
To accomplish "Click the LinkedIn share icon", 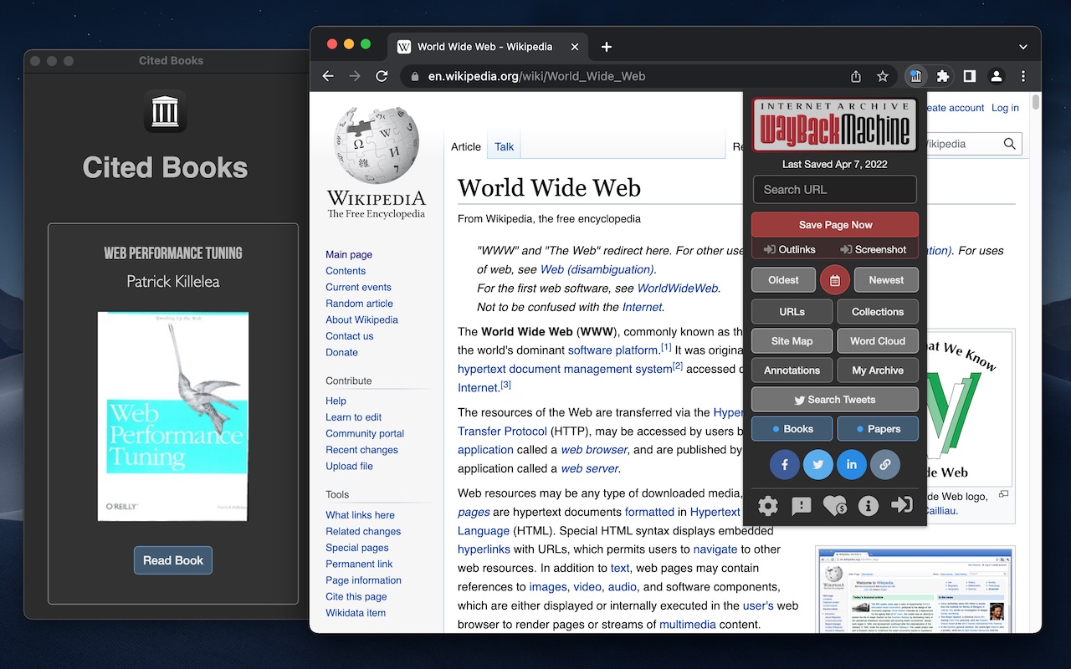I will [852, 464].
